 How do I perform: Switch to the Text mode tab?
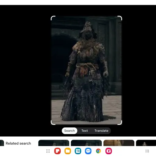(x=85, y=131)
